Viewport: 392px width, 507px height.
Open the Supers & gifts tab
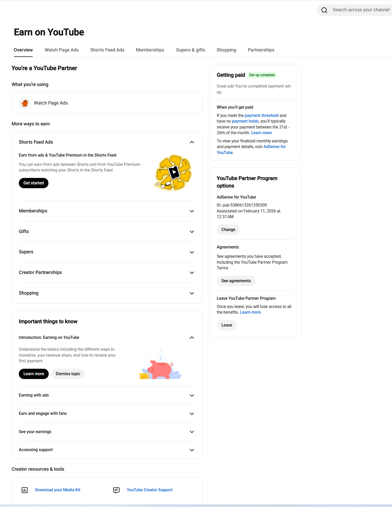coord(190,50)
